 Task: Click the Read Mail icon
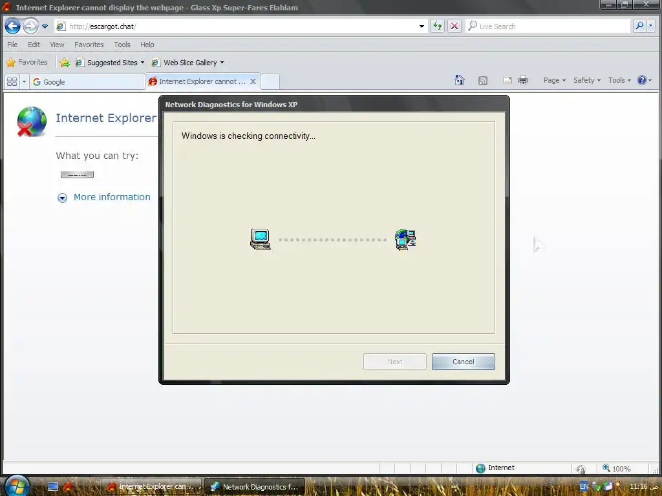point(507,80)
